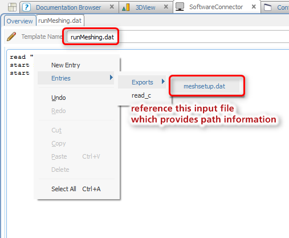Click Undo in the context menu
The height and width of the screenshot is (238, 289).
59,98
